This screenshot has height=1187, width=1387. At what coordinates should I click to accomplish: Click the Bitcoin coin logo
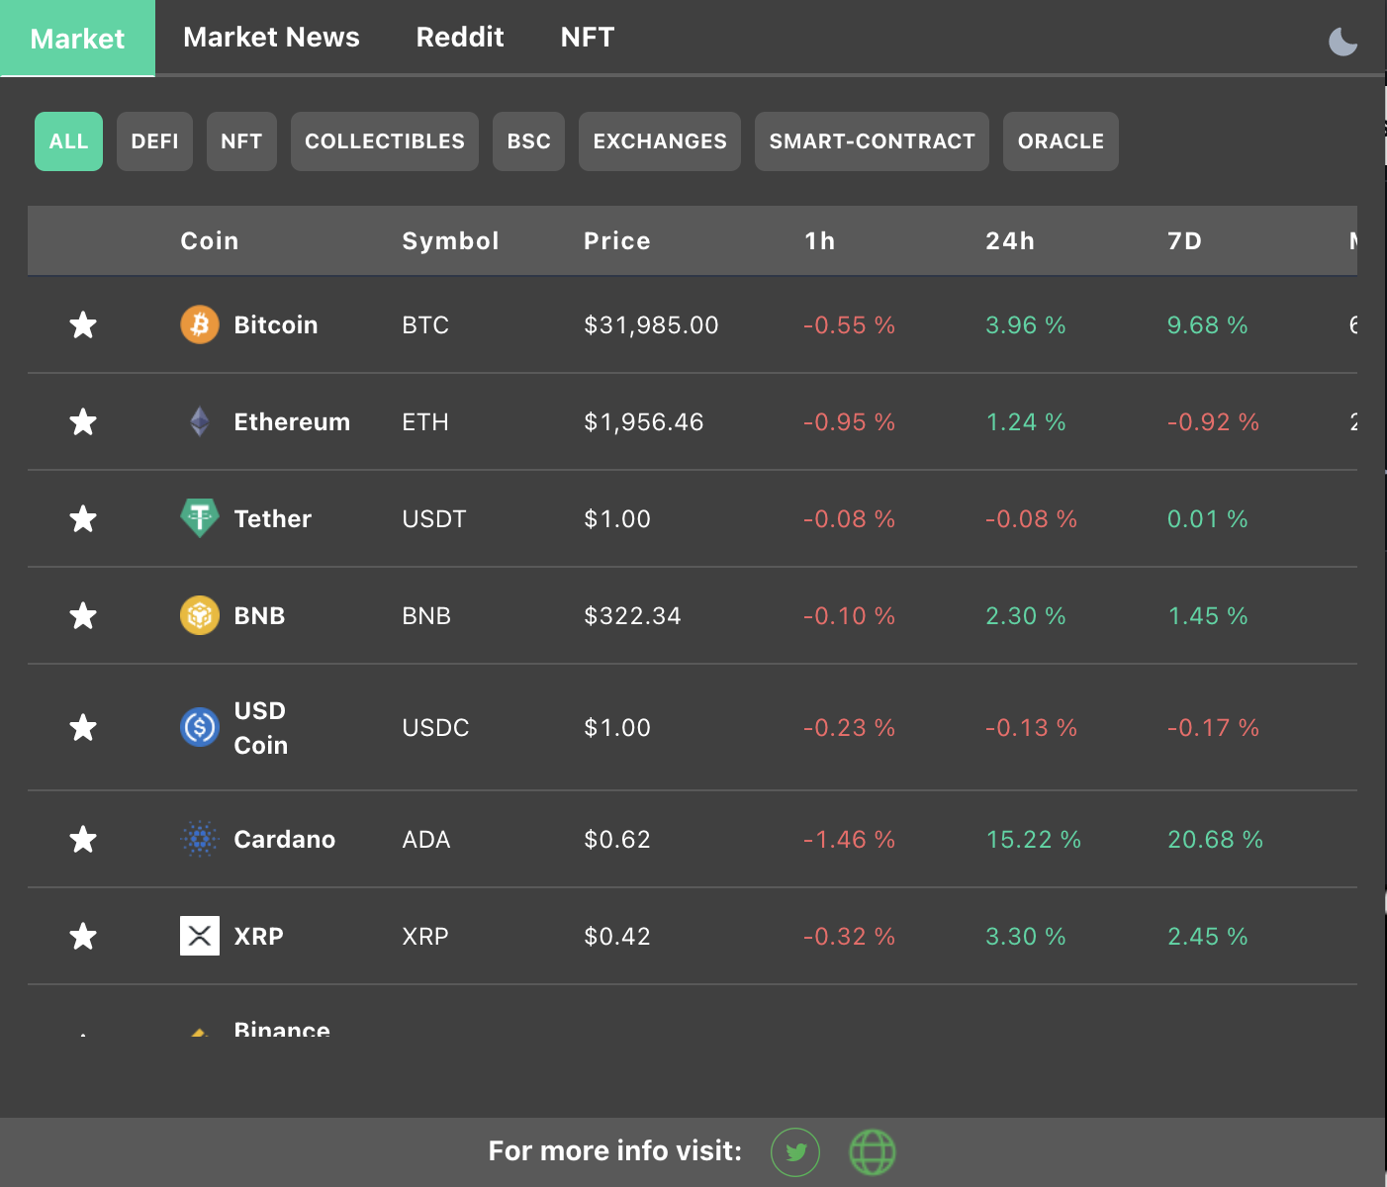point(200,324)
